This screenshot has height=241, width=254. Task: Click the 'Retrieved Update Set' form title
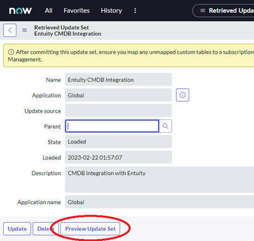tap(61, 28)
